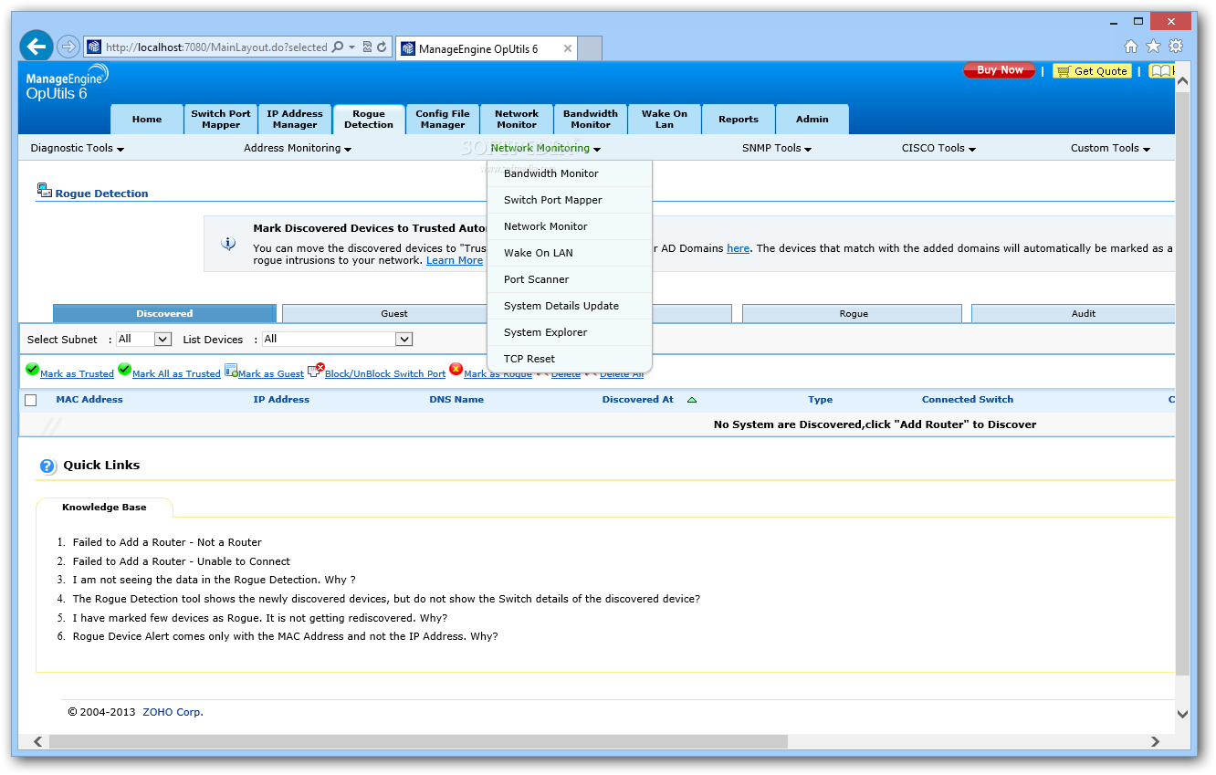Screen dimensions: 1216x775
Task: Click the Block/UnBlock Switch Port link
Action: click(385, 374)
